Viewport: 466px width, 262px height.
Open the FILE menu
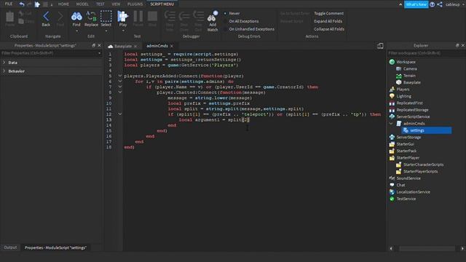coord(9,4)
